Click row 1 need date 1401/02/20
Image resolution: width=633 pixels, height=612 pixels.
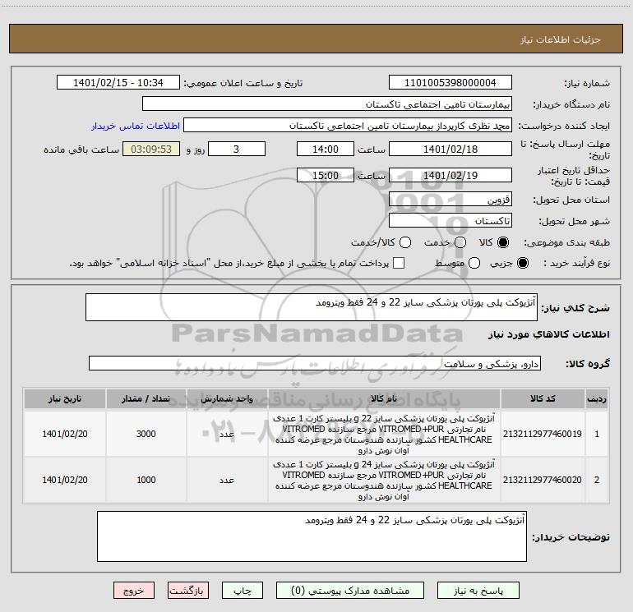(x=65, y=434)
